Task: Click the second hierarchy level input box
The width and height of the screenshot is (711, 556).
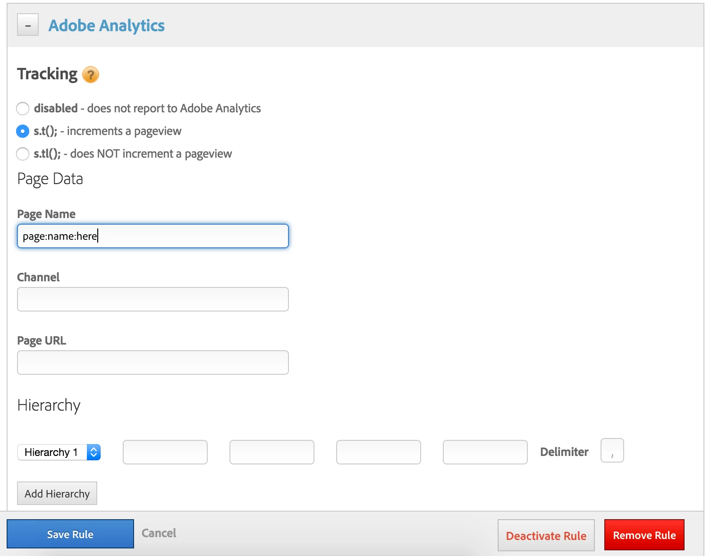Action: (272, 452)
